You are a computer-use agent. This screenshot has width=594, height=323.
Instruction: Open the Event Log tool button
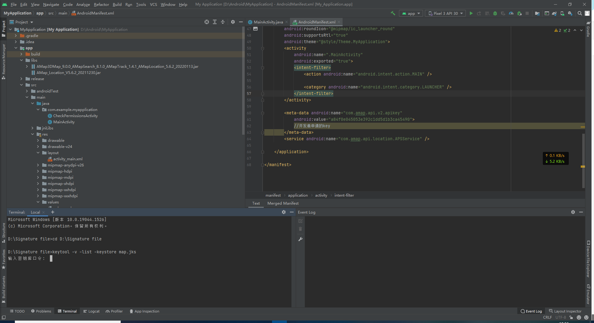[x=531, y=311]
